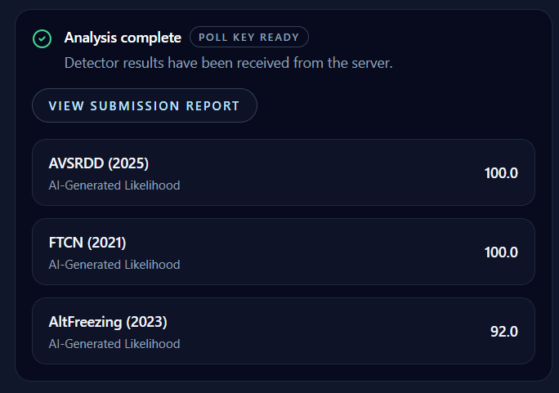This screenshot has width=559, height=393.
Task: Click the AltFreezing score of 92.0
Action: [x=504, y=331]
